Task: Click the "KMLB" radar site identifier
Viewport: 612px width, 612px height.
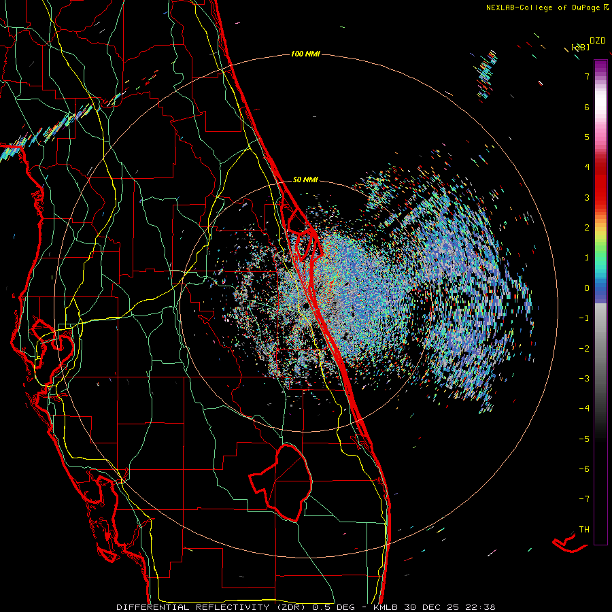Action: pos(386,607)
